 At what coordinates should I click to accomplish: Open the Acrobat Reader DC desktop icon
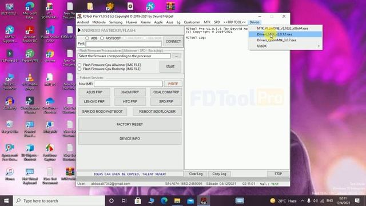(30, 34)
